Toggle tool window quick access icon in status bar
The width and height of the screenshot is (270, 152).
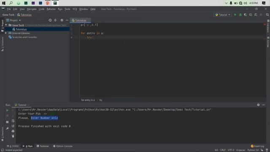pos(3,150)
